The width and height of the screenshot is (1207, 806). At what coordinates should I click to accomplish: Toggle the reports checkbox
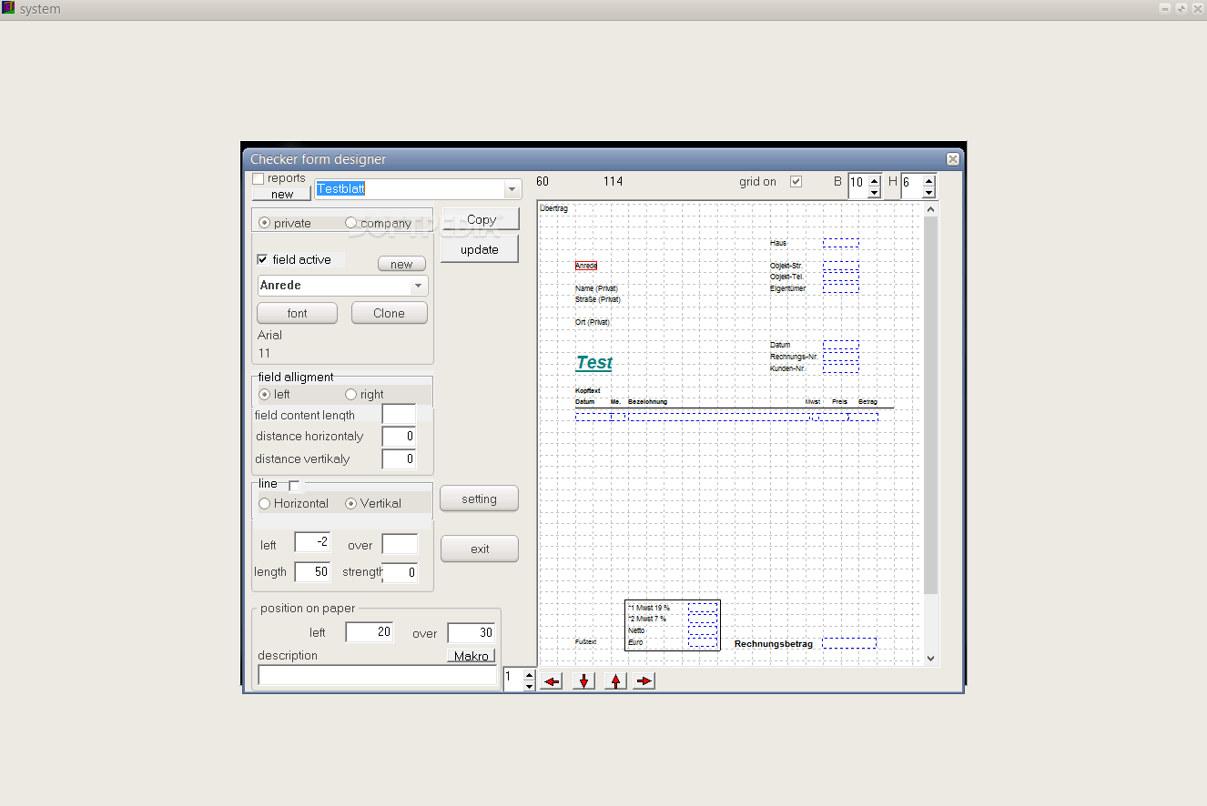pyautogui.click(x=259, y=179)
